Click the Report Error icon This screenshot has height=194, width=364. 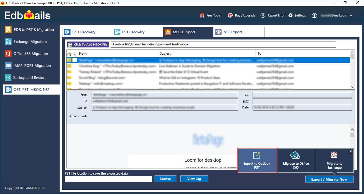(x=263, y=15)
